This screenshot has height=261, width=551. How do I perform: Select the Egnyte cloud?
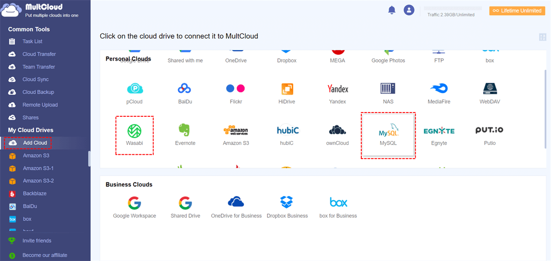point(439,135)
